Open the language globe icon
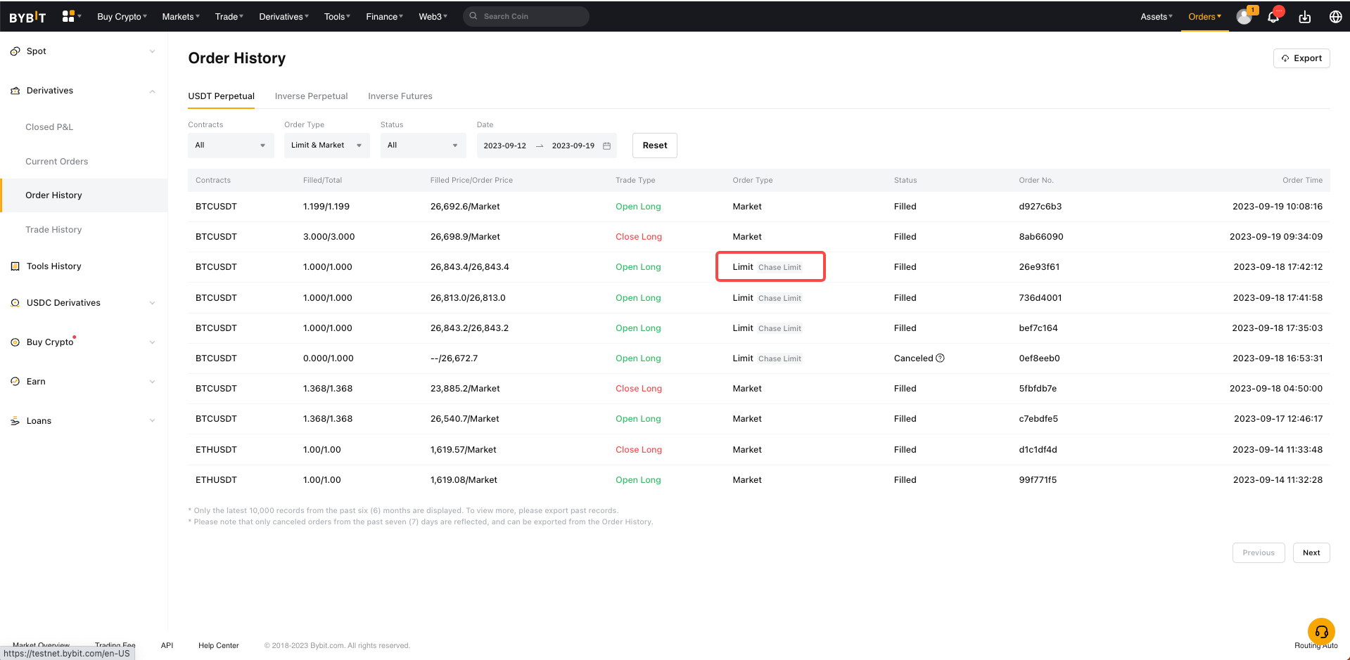1350x660 pixels. pos(1335,17)
